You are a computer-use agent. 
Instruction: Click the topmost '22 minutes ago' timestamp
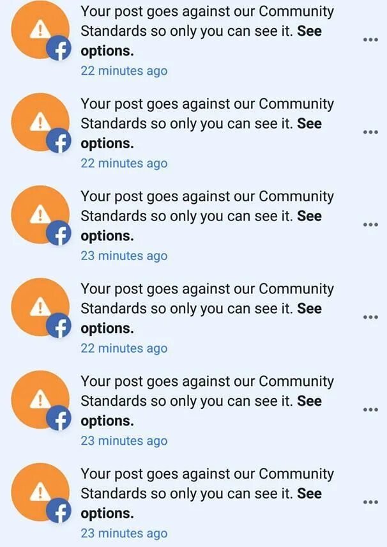(x=124, y=71)
